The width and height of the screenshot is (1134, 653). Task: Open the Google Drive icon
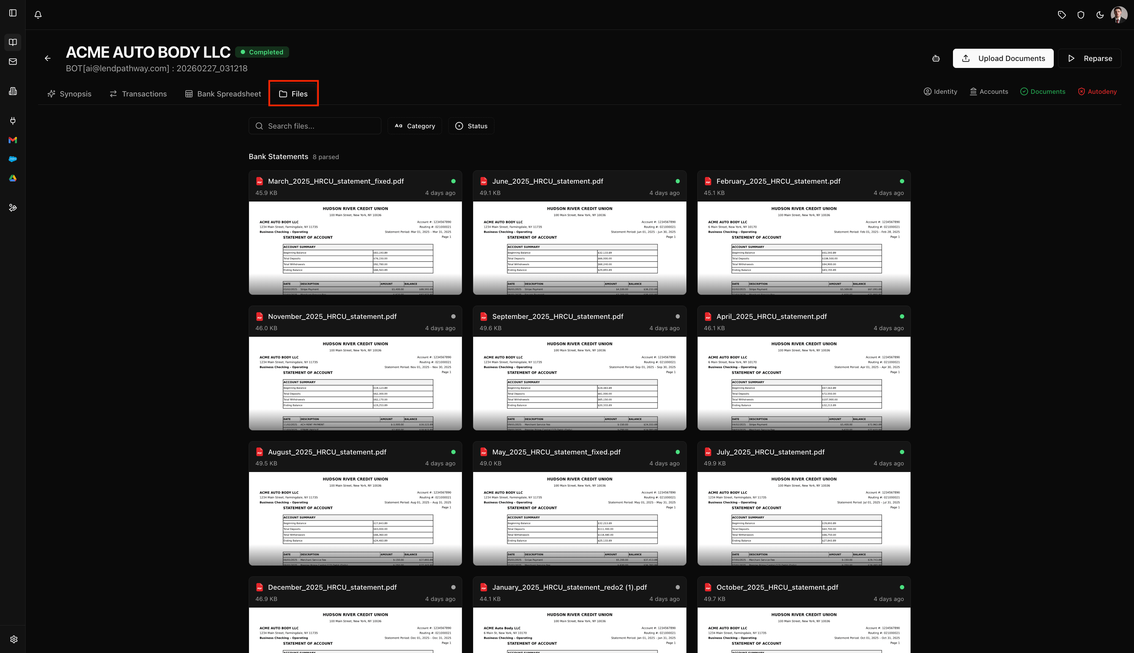coord(13,178)
